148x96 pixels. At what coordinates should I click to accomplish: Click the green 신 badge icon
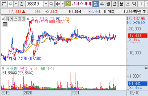pyautogui.click(x=68, y=4)
